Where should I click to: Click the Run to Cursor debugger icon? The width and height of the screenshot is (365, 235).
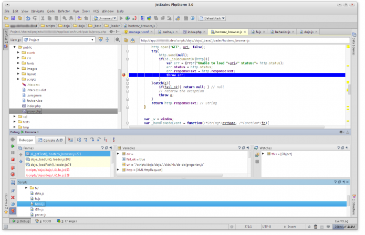(x=106, y=140)
